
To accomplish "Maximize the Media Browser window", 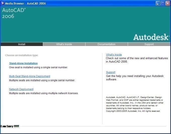I will [163, 3].
